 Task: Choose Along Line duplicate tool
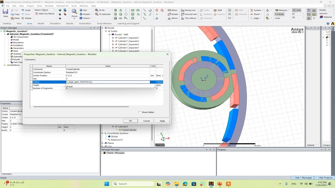188,10
